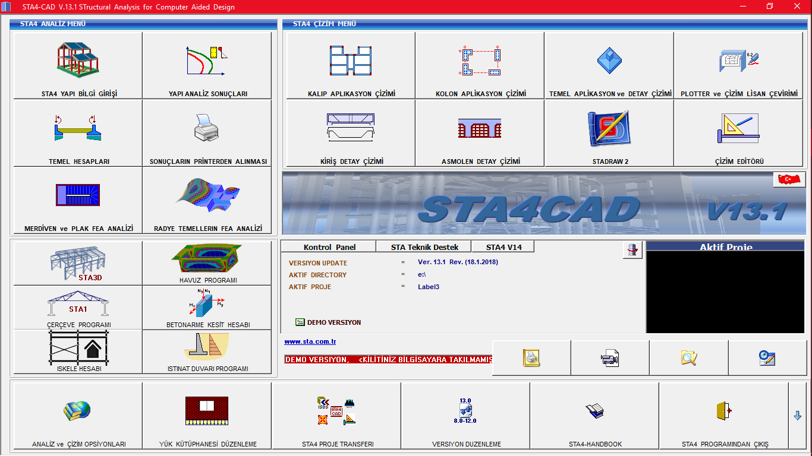Open the STA4 V14 tab

click(x=503, y=247)
